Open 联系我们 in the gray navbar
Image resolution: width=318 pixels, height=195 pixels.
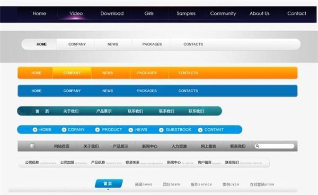[x=238, y=146]
